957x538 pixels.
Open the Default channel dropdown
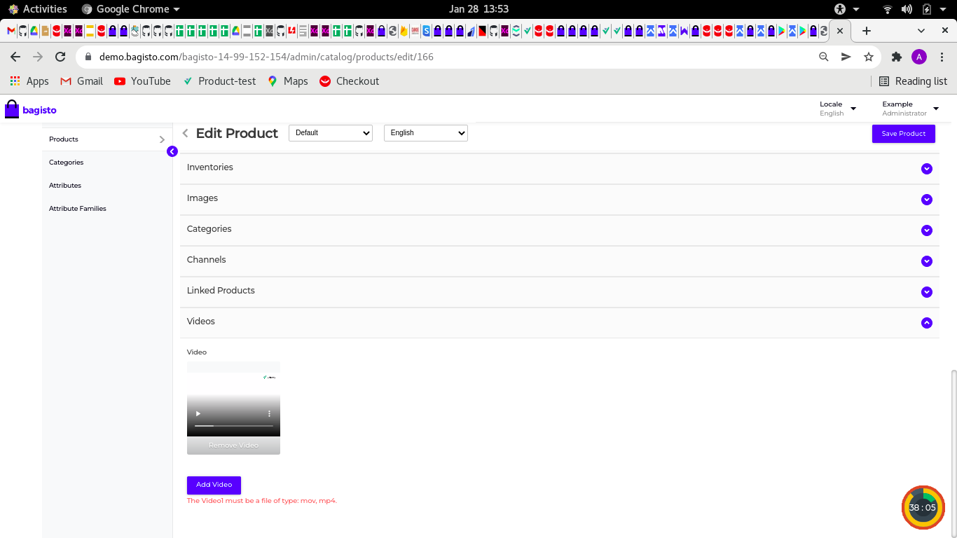tap(330, 132)
